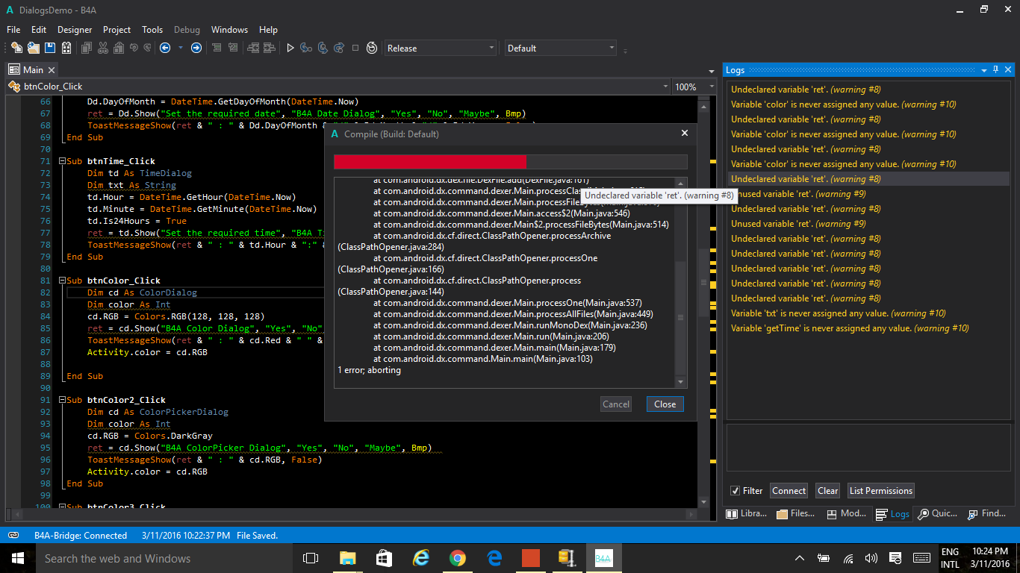The height and width of the screenshot is (573, 1020).
Task: Open the Project menu
Action: point(117,30)
